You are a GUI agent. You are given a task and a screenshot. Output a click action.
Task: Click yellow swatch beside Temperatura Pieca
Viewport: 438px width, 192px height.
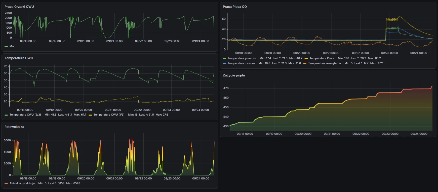coord(306,58)
